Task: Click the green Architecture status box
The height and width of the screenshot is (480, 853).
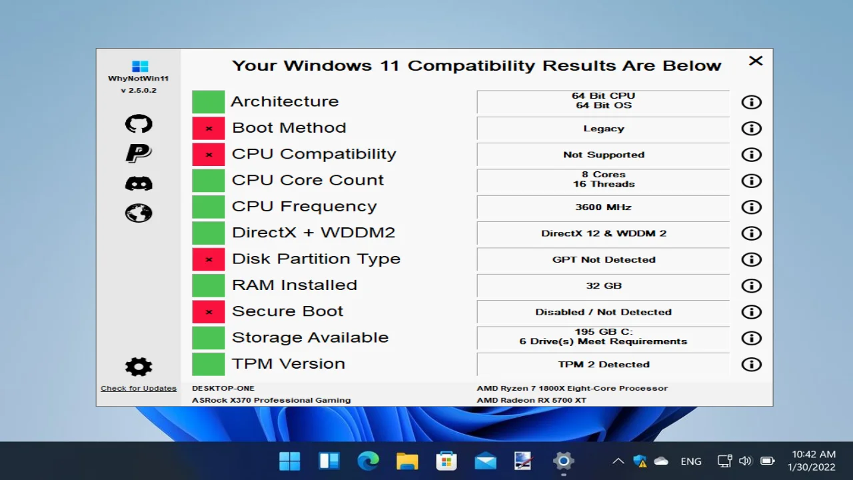Action: coord(209,102)
